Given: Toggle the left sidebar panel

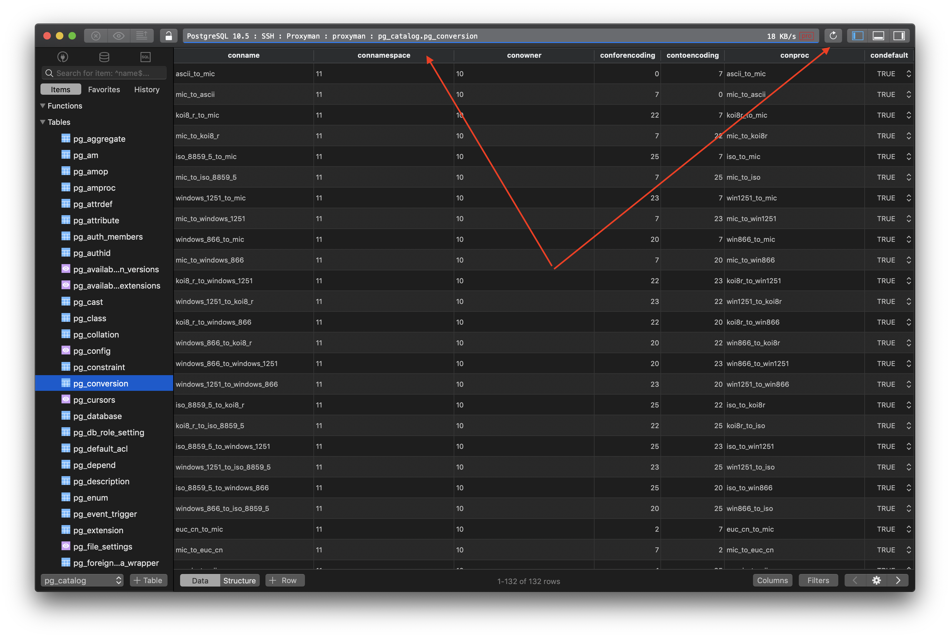Looking at the screenshot, I should pyautogui.click(x=857, y=36).
